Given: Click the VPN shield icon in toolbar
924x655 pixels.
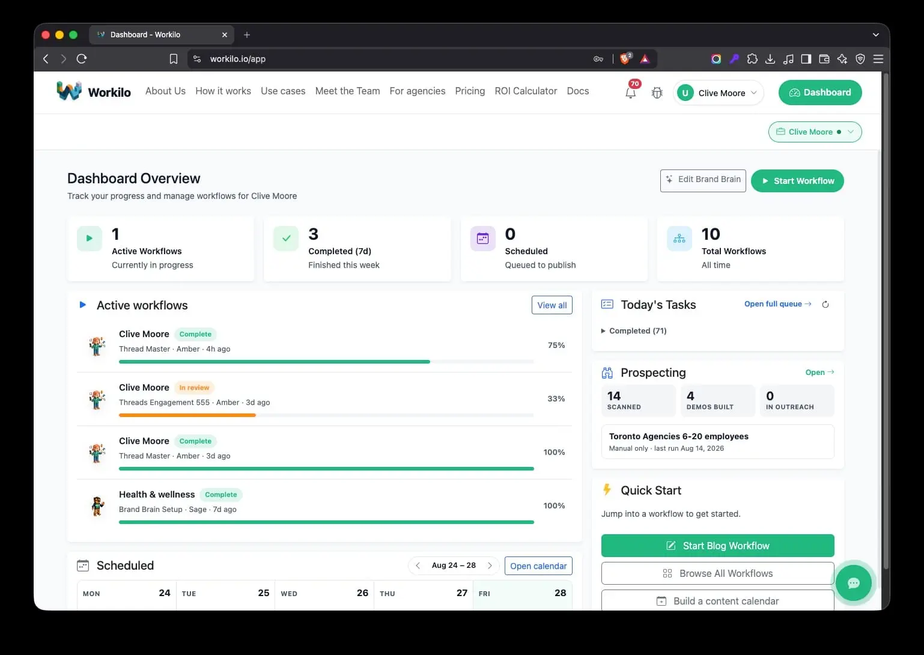Looking at the screenshot, I should [x=860, y=59].
